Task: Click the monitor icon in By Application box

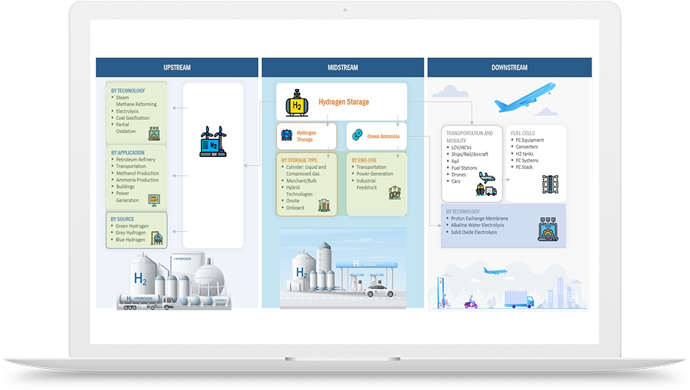Action: point(154,199)
